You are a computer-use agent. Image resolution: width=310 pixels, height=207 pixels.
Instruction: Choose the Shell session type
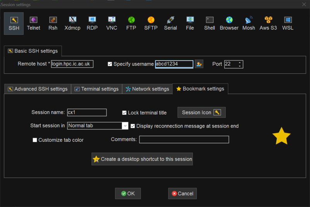point(210,24)
